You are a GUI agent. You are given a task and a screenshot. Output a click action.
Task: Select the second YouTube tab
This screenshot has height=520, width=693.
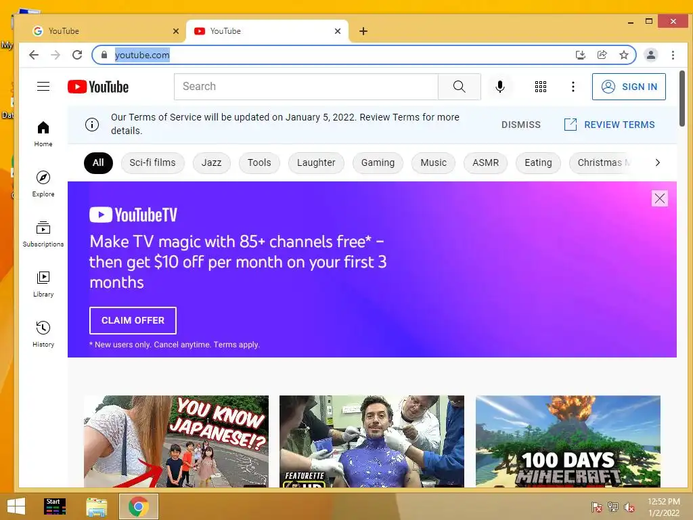tap(267, 31)
